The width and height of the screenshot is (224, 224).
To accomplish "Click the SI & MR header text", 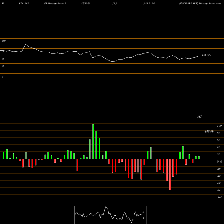I will pos(24,4).
